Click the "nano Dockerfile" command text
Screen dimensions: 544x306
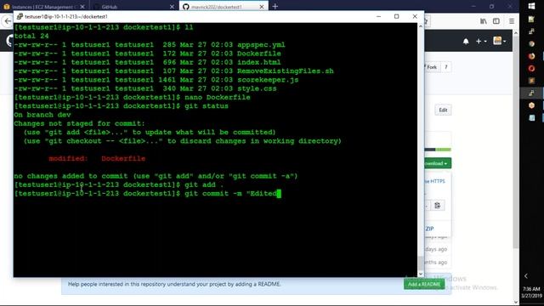218,97
